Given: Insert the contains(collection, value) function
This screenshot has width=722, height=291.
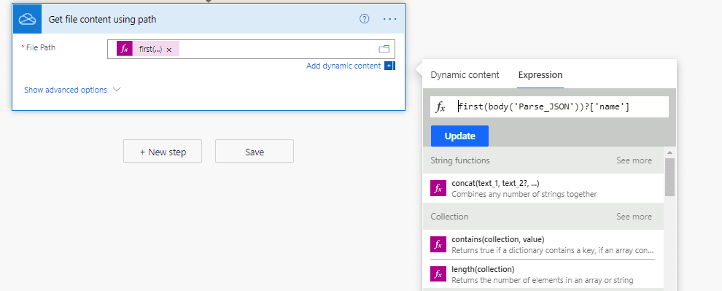Looking at the screenshot, I should [x=543, y=244].
